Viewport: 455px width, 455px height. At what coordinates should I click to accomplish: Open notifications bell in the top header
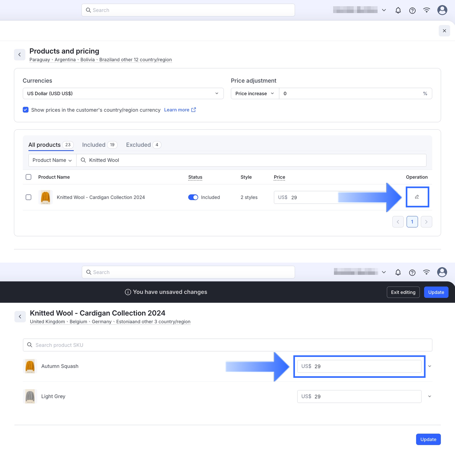(398, 10)
